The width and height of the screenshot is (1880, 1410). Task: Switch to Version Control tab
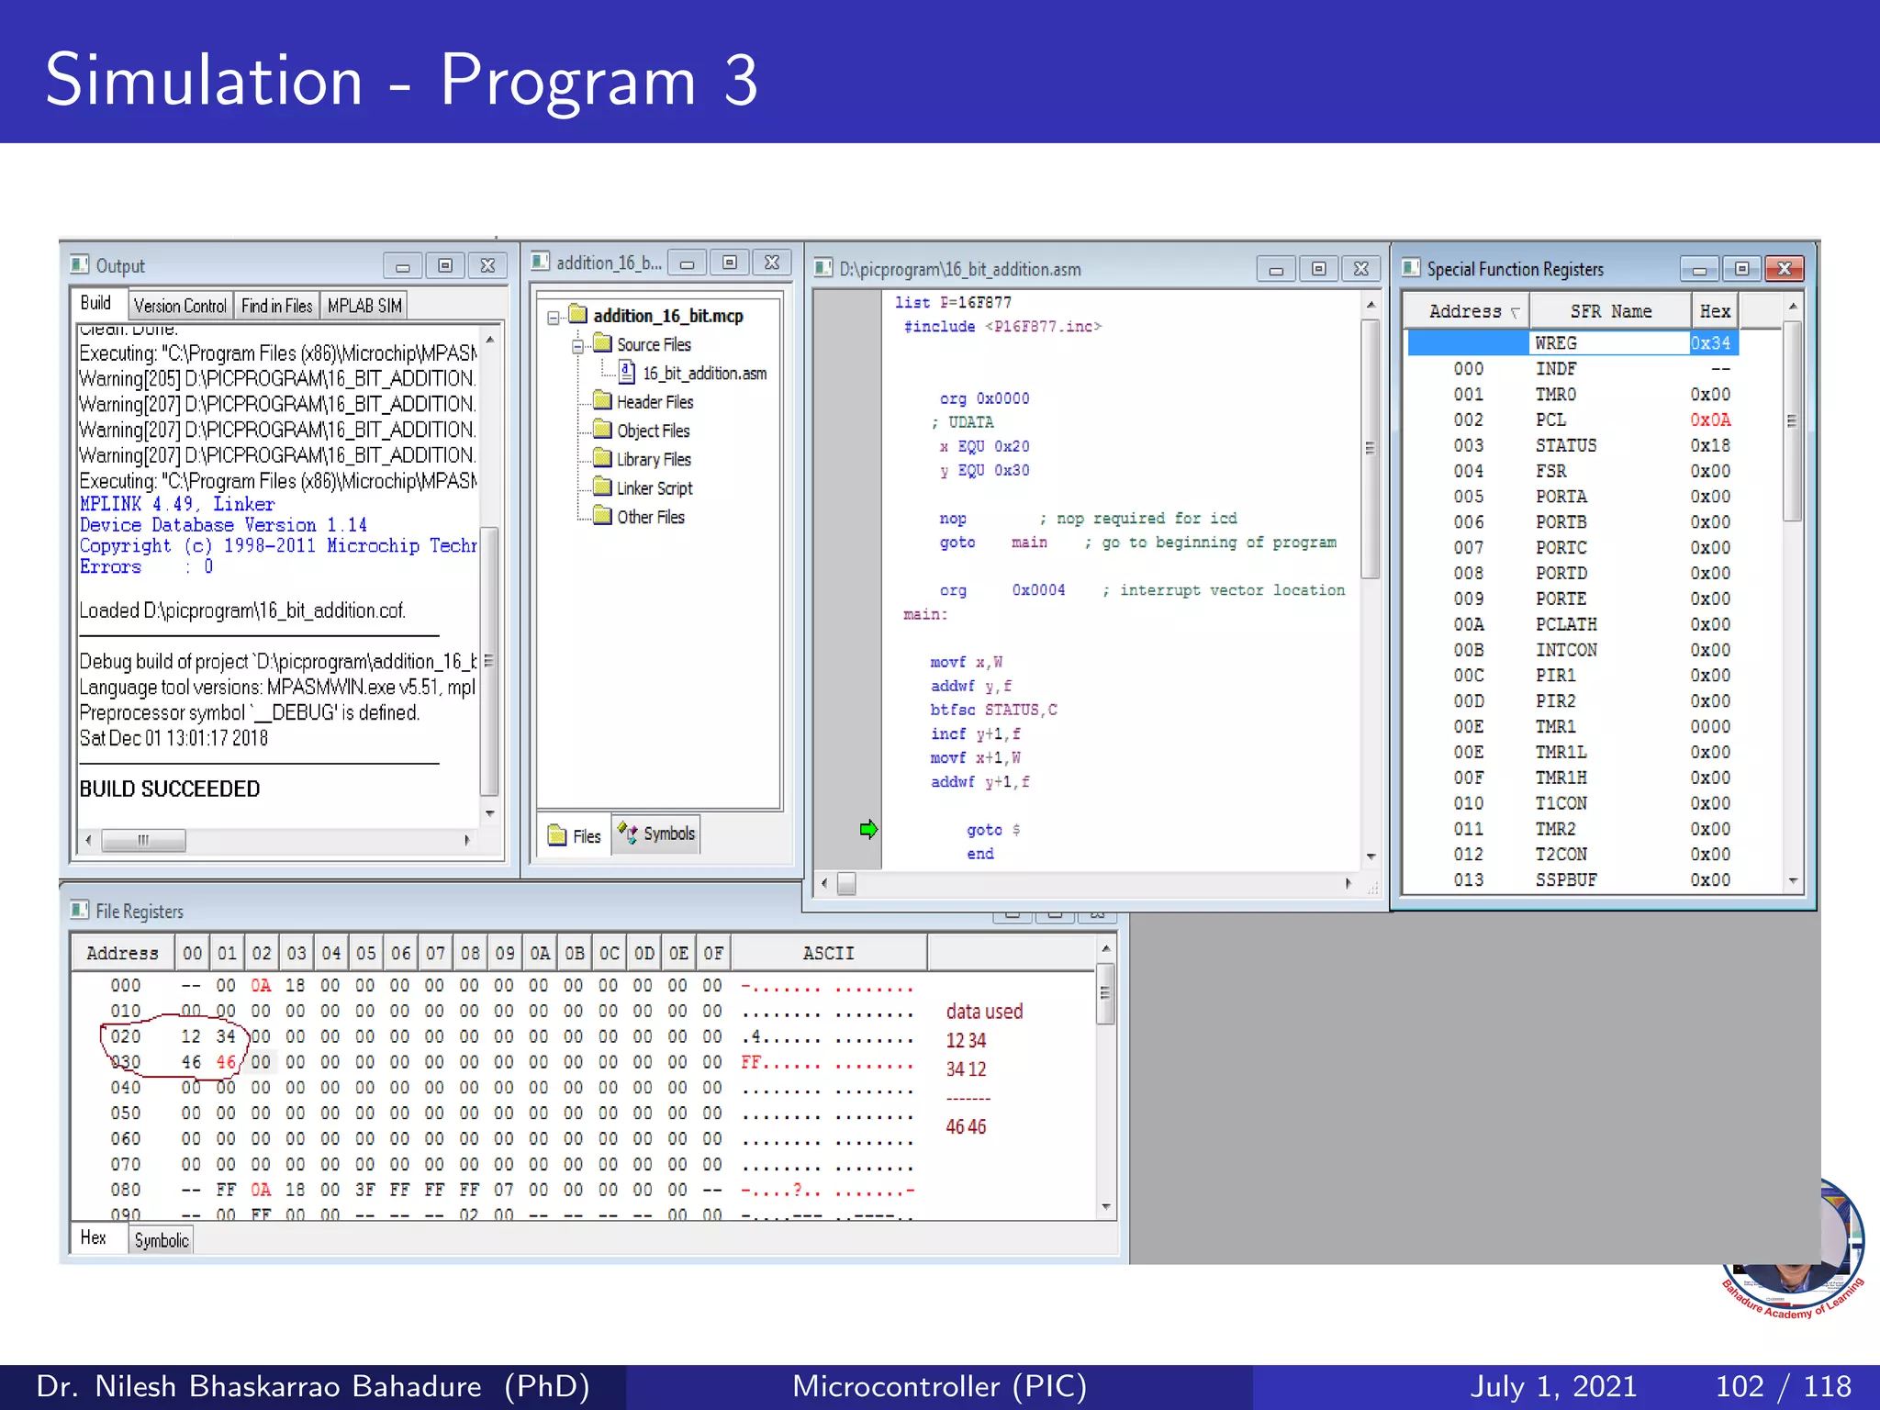point(180,306)
